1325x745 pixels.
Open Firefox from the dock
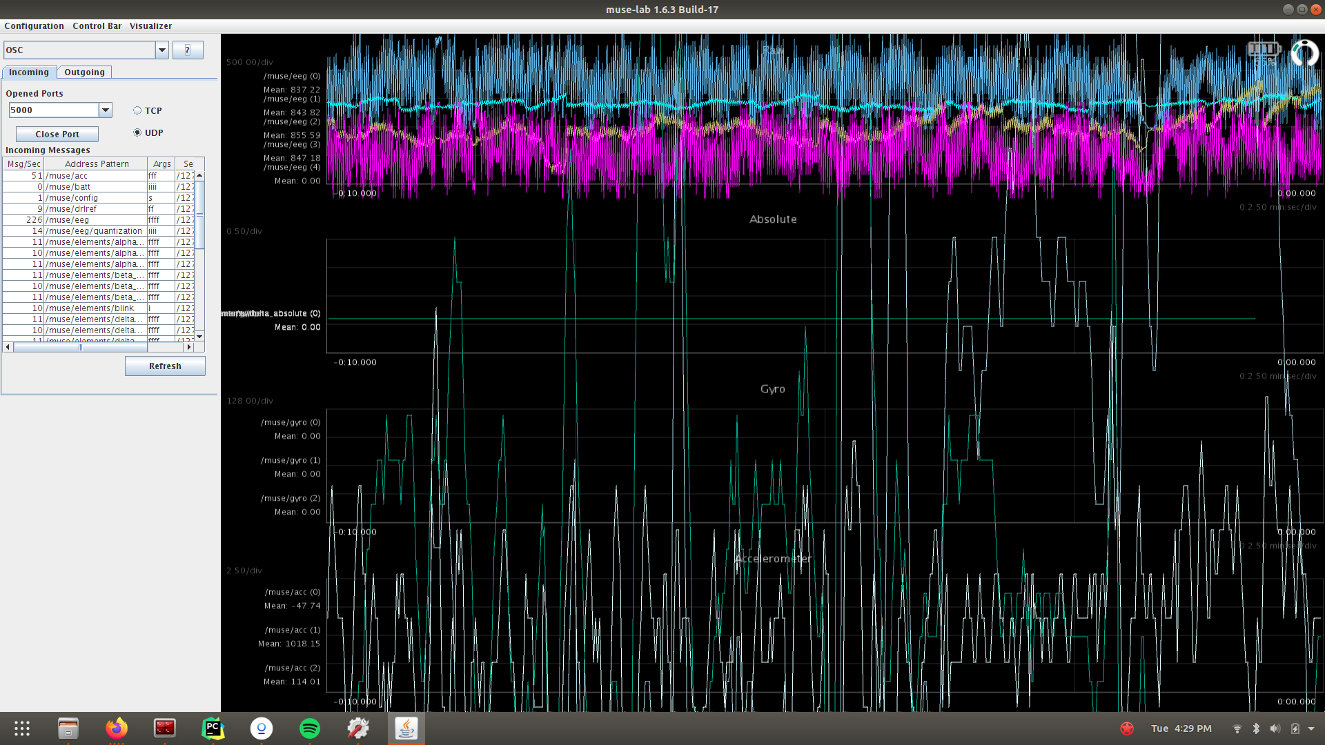pyautogui.click(x=117, y=728)
